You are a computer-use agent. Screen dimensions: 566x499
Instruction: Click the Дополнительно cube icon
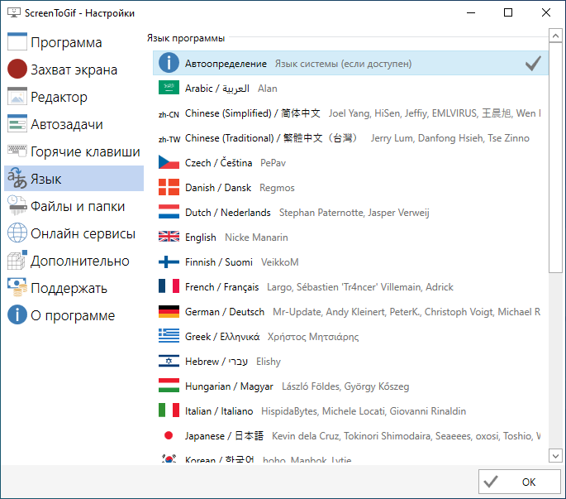pos(17,261)
